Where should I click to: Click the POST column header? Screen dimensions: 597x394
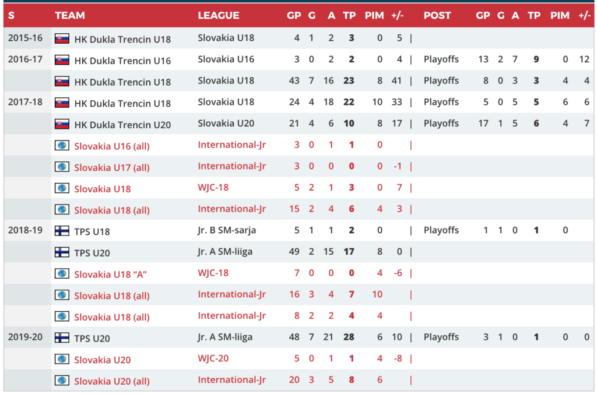(437, 16)
